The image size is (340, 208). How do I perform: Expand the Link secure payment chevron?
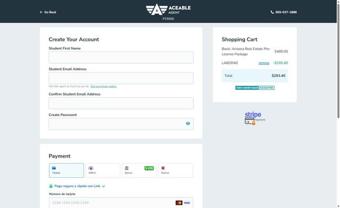(103, 186)
